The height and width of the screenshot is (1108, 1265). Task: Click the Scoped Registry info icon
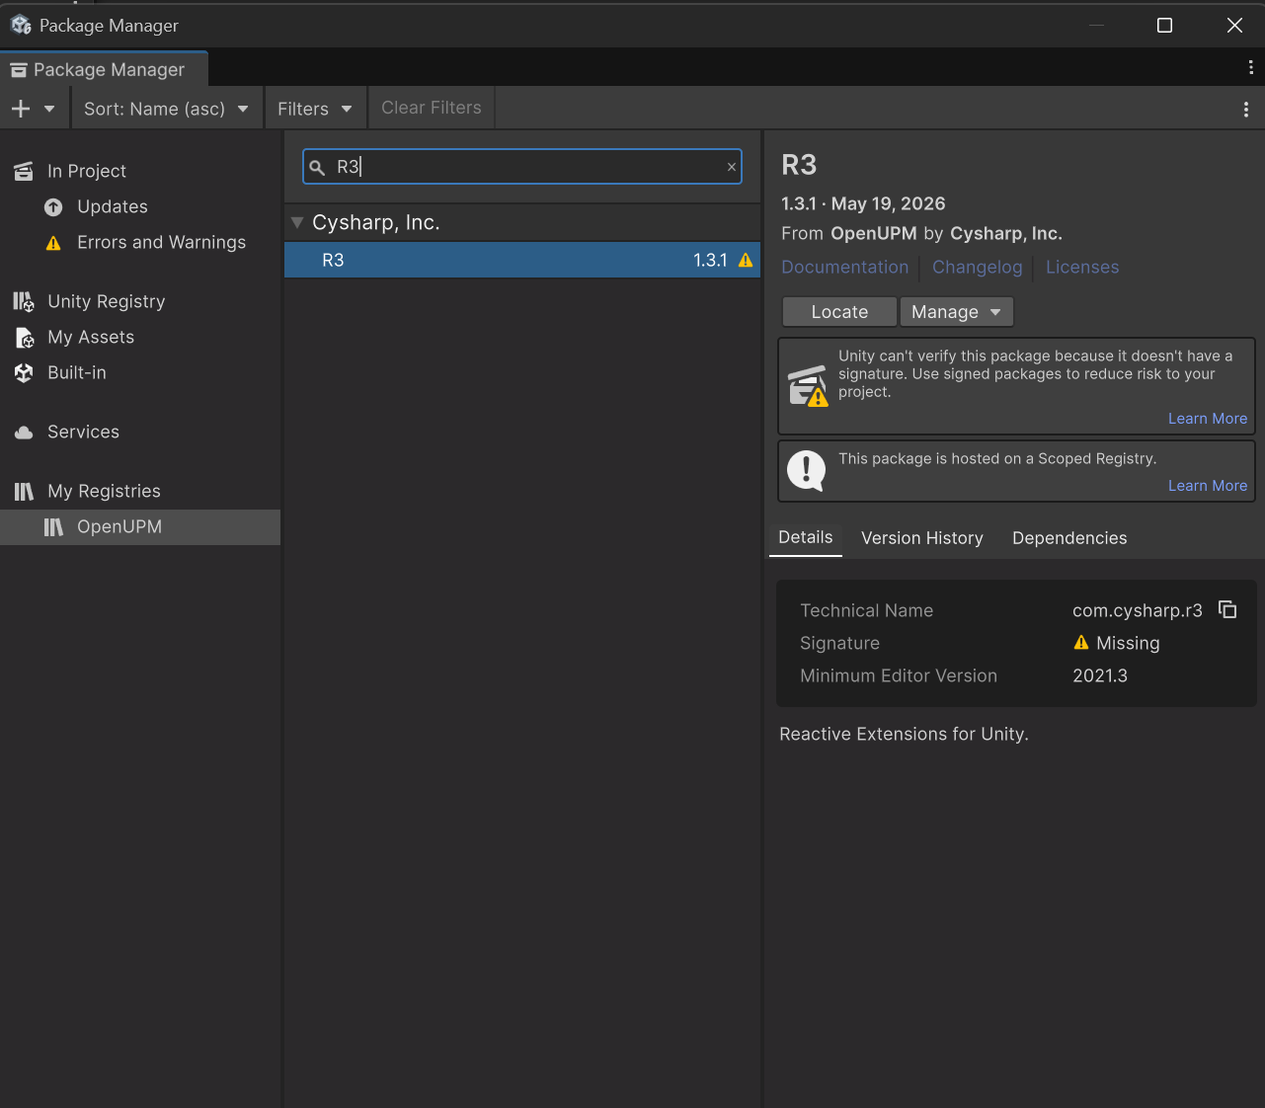[x=806, y=470]
